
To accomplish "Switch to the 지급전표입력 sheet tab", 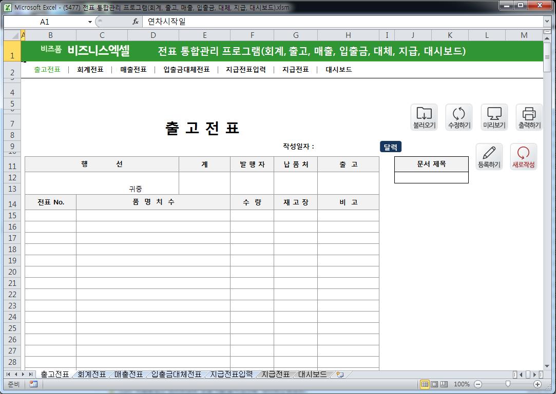I will click(x=232, y=375).
